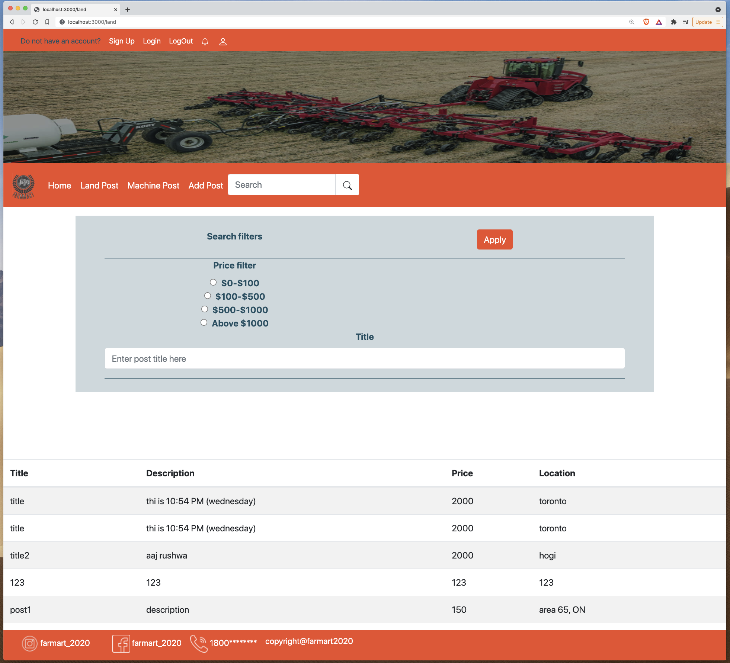This screenshot has height=663, width=730.
Task: Open Machine Post page
Action: point(153,186)
